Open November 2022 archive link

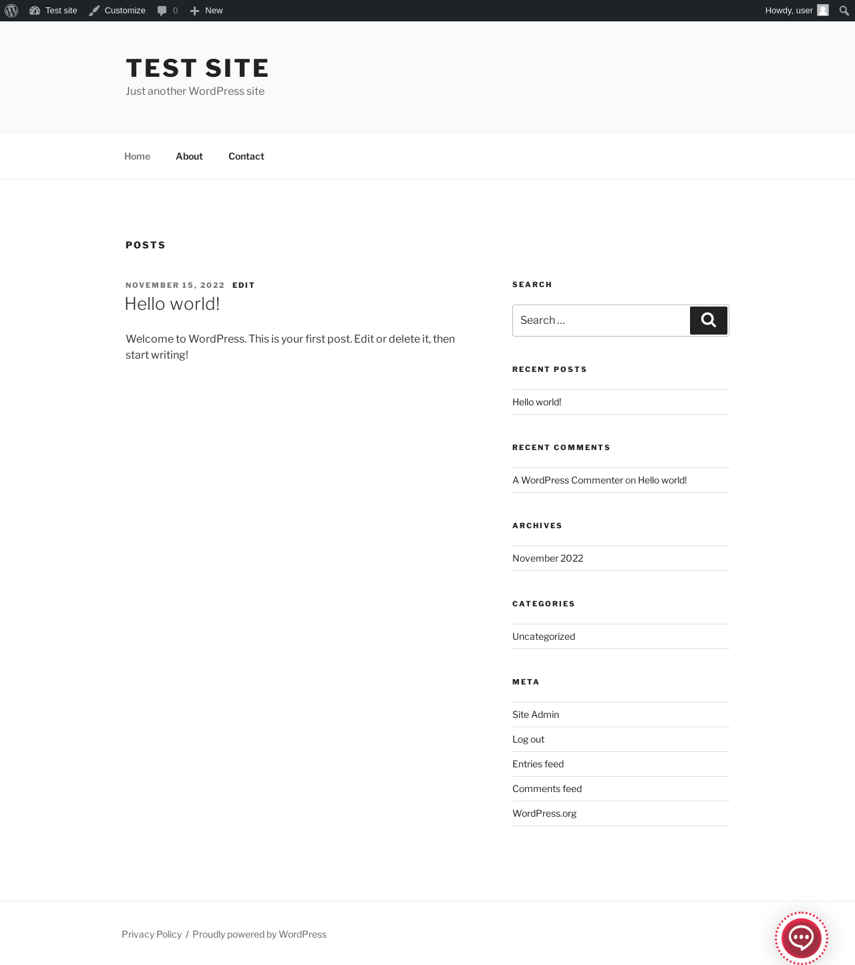(548, 558)
